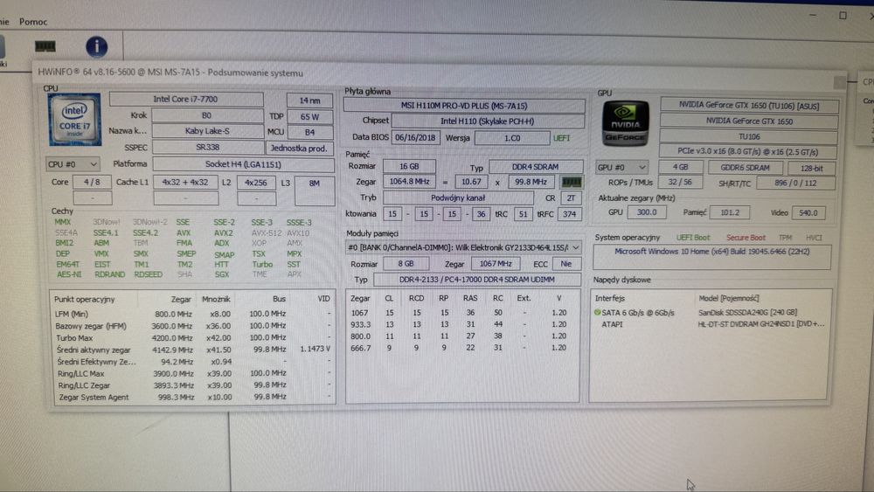Click the 16 GB memory size value
The height and width of the screenshot is (492, 874).
tap(409, 166)
